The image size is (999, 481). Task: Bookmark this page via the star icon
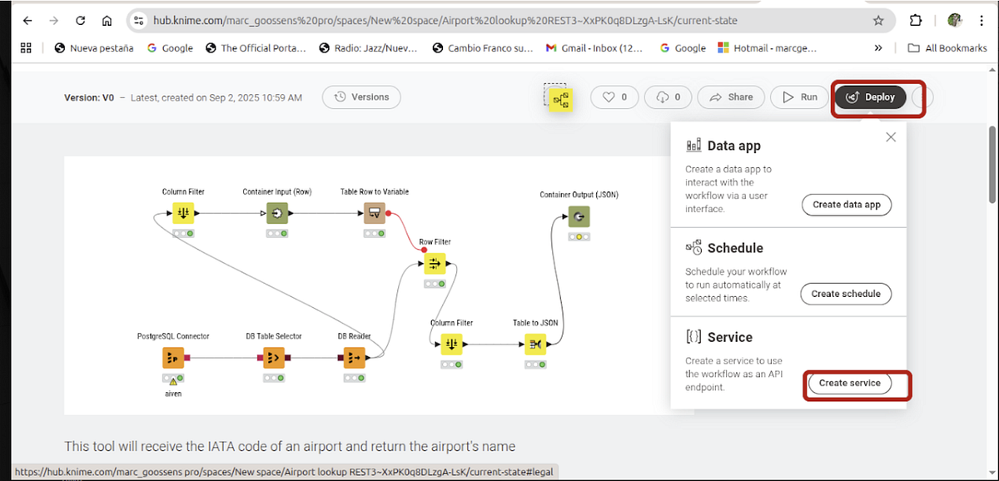click(878, 19)
